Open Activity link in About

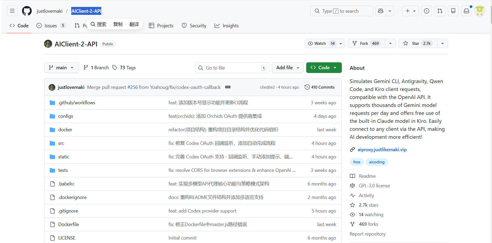point(362,196)
